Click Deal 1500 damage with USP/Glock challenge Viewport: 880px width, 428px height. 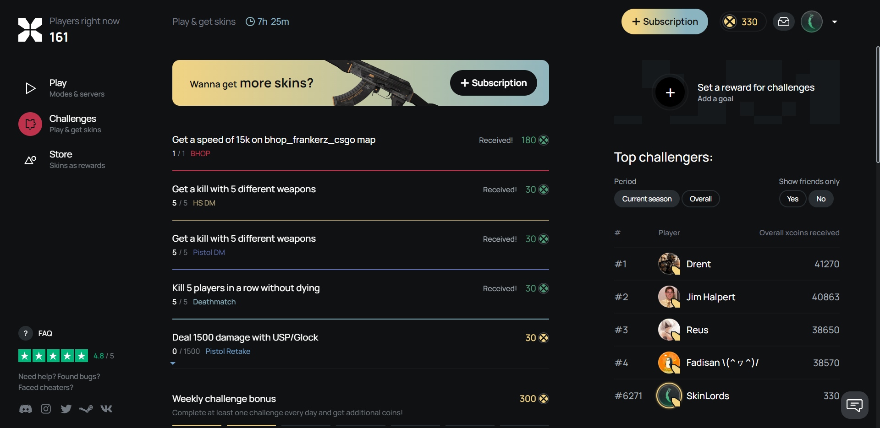[x=245, y=337]
